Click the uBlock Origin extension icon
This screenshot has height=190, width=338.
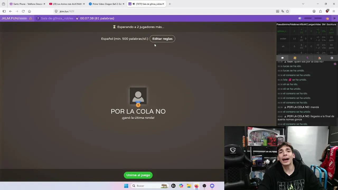point(327,11)
